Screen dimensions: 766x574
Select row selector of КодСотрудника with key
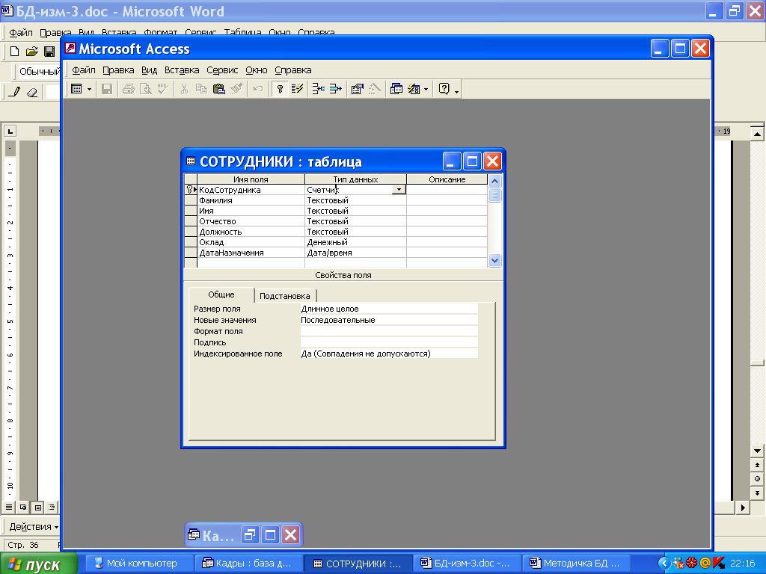[191, 189]
